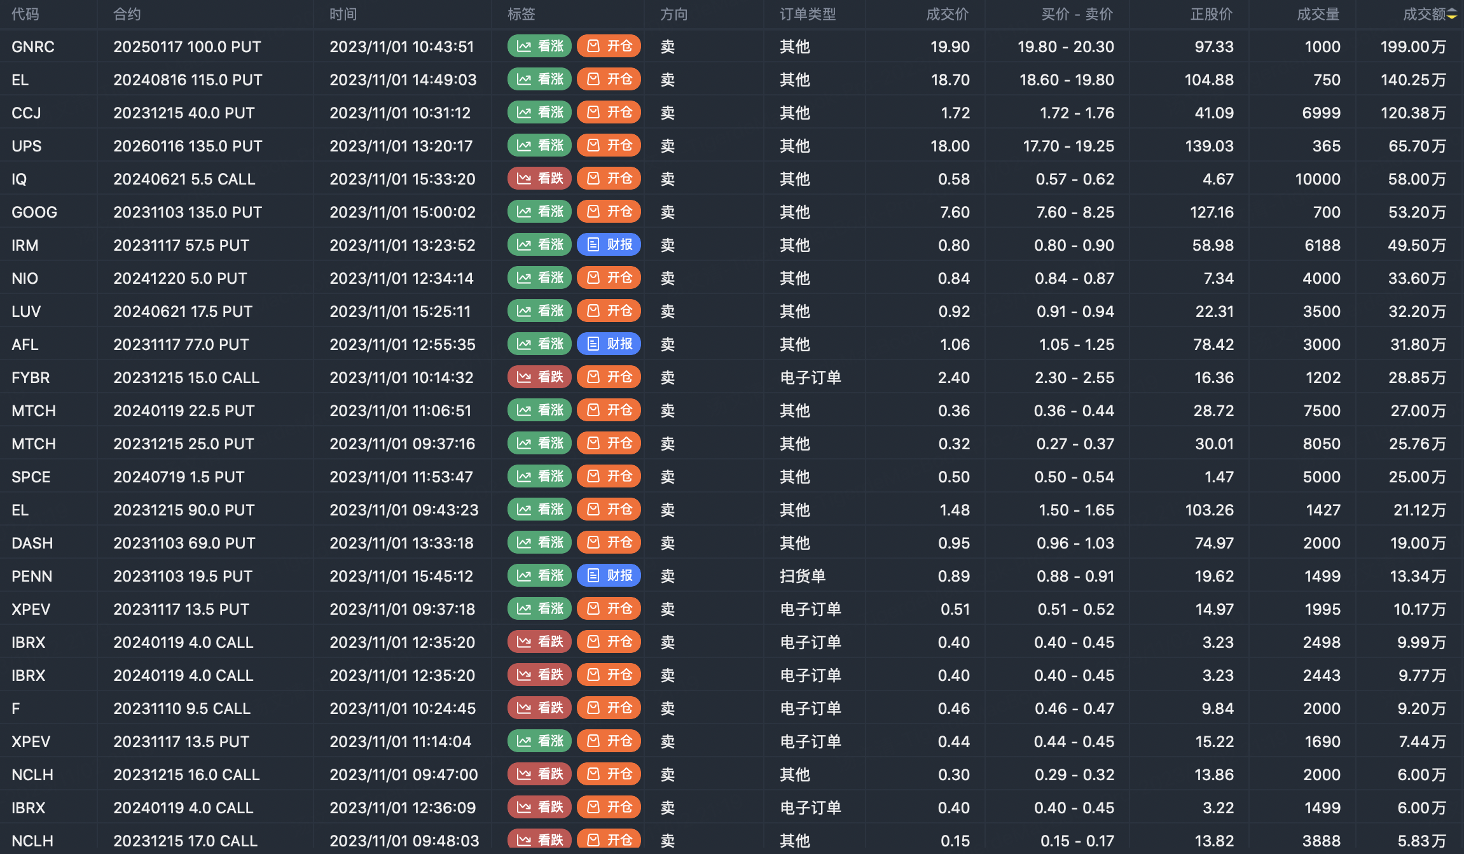
Task: Sort by 成交额 using the sort arrow icon
Action: point(1452,15)
